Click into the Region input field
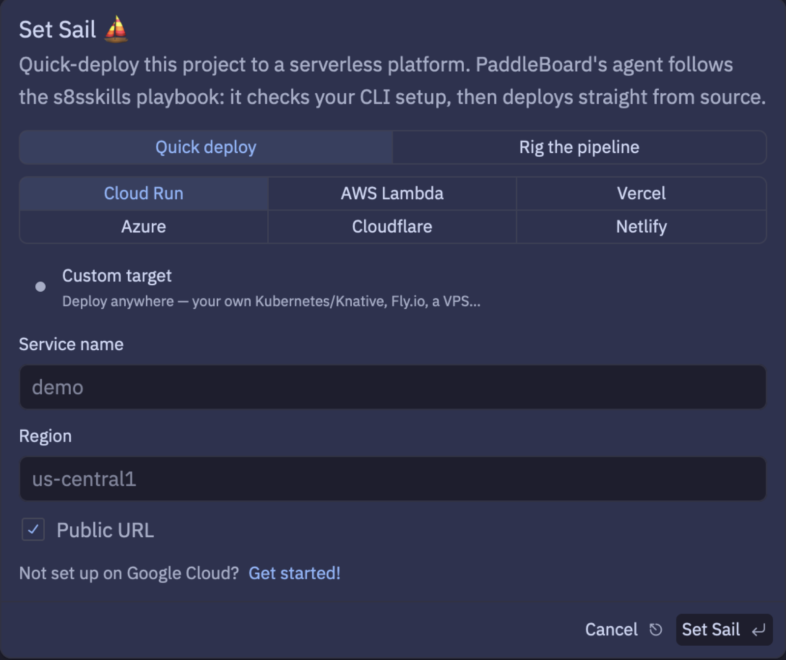The image size is (786, 660). pos(393,479)
